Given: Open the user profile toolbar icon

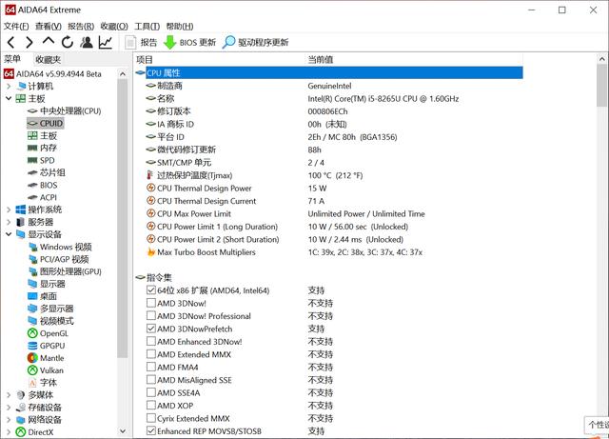Looking at the screenshot, I should [x=87, y=42].
